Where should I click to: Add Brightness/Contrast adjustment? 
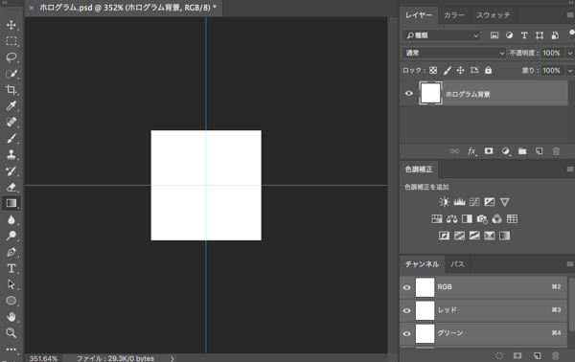tap(444, 202)
